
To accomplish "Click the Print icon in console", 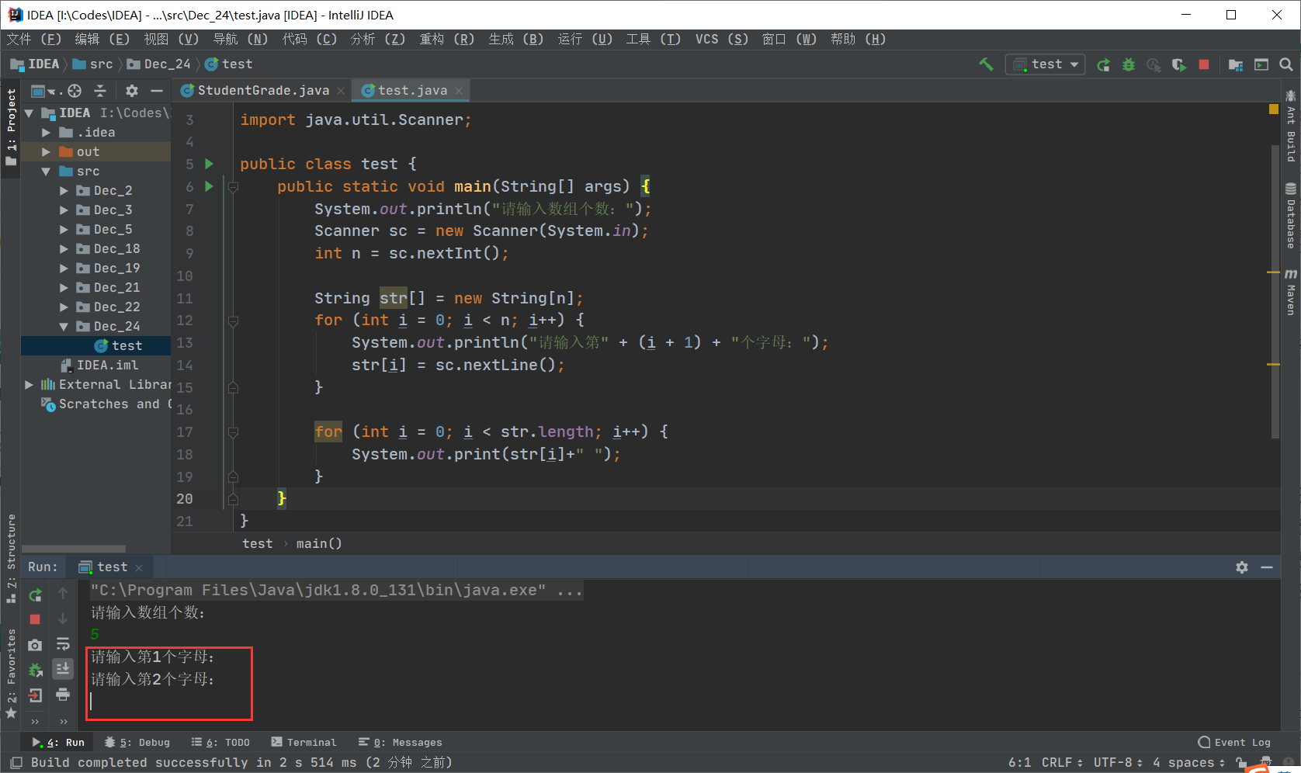I will coord(63,695).
